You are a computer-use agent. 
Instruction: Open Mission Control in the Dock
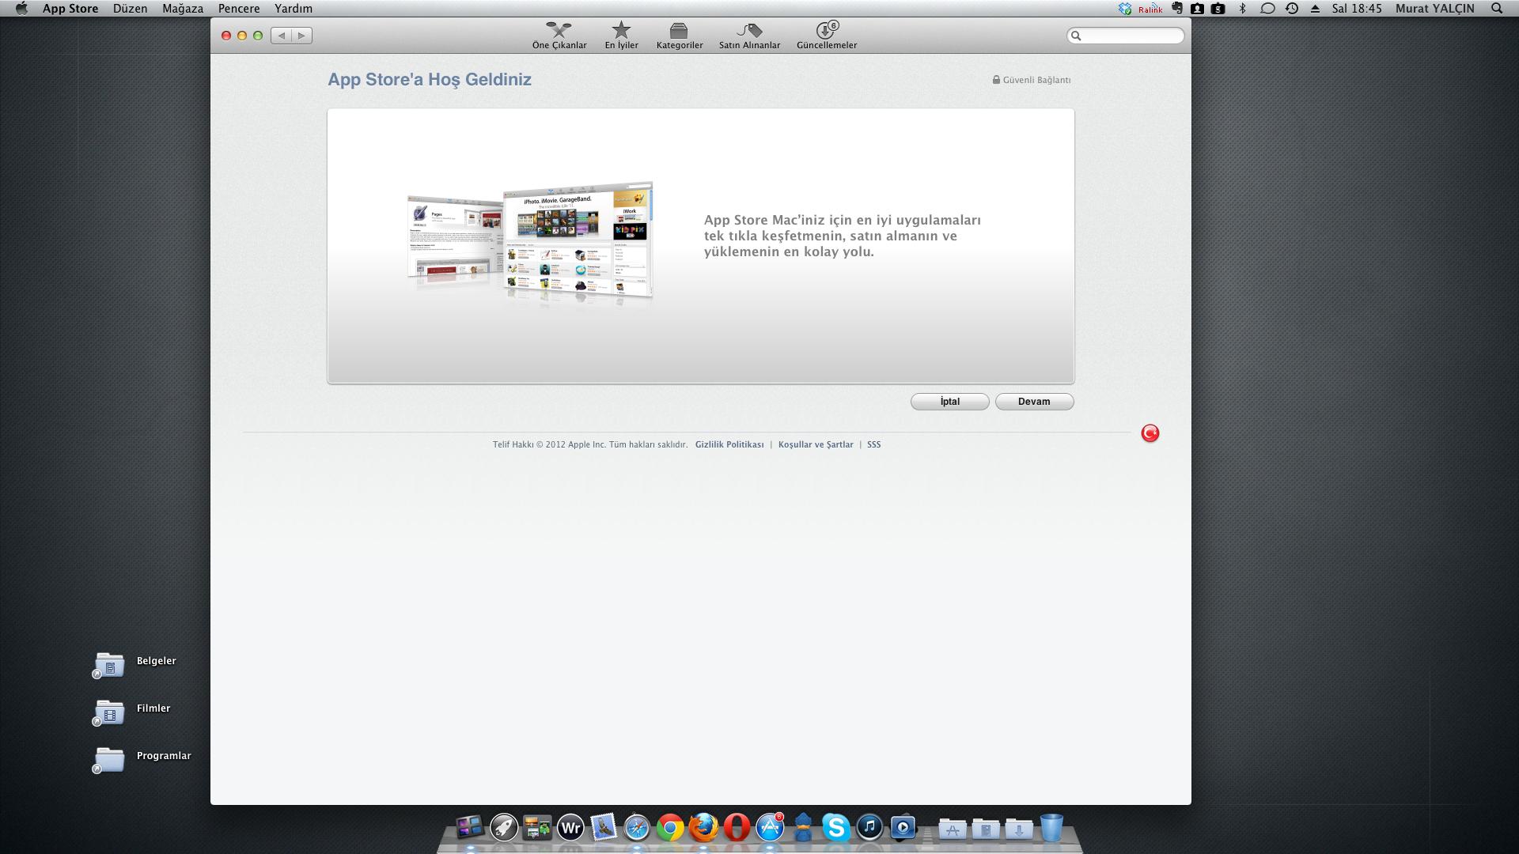pyautogui.click(x=470, y=827)
